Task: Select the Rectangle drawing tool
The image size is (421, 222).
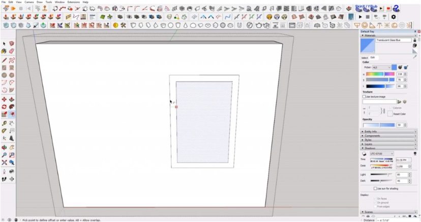Action: pos(4,68)
